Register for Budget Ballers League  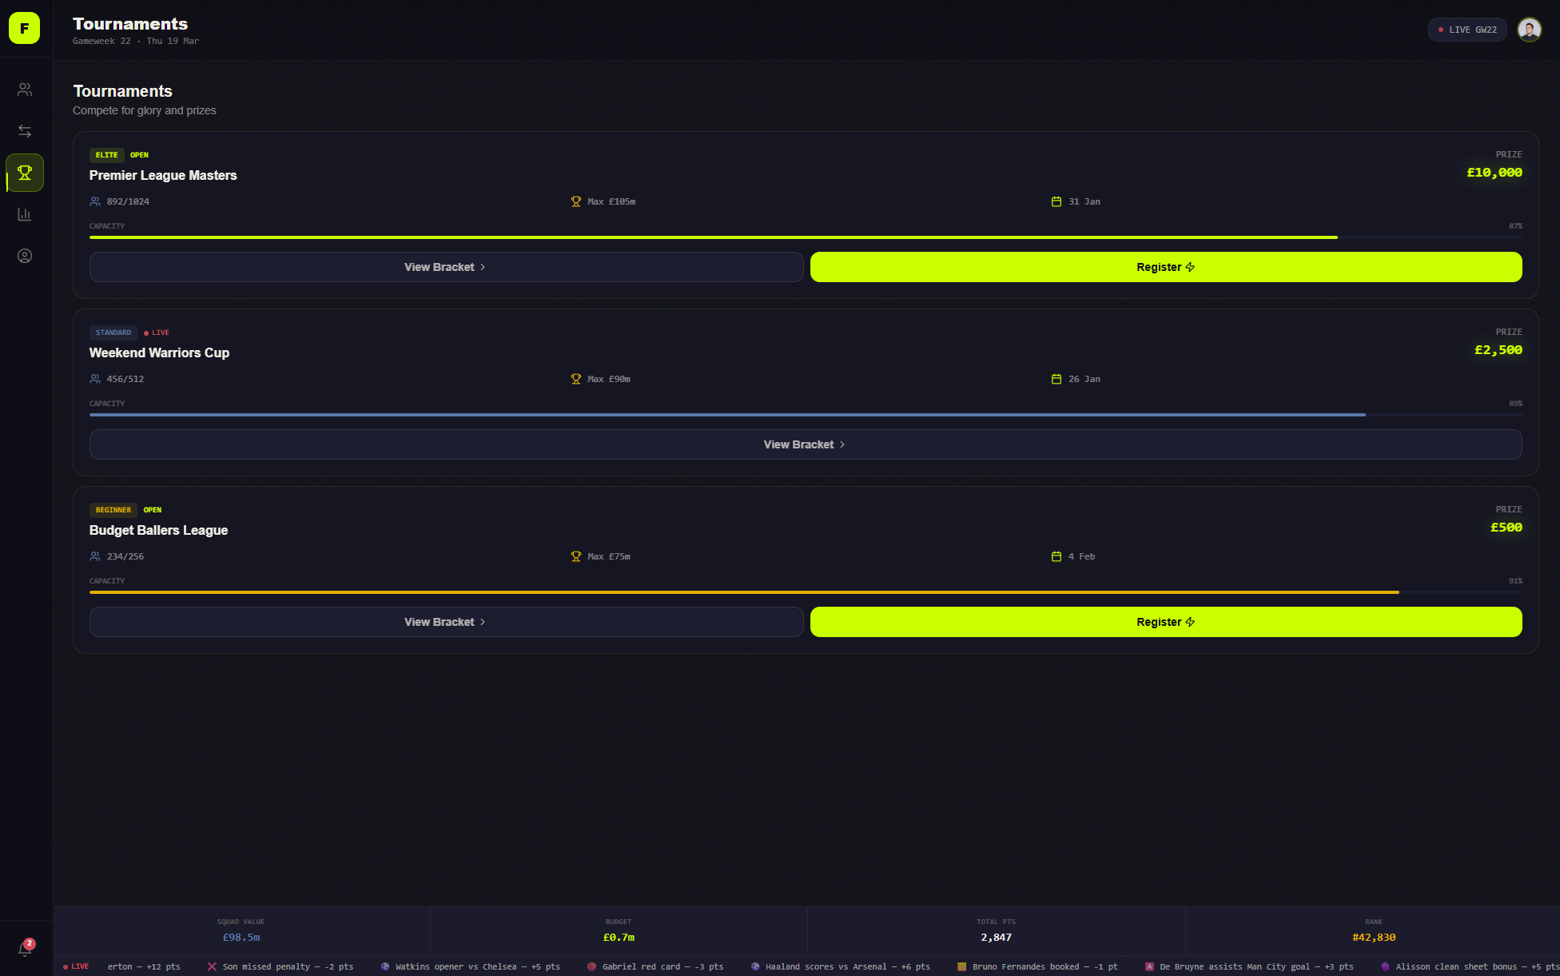[1165, 622]
